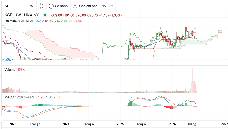Viewport: 228px width, 129px height.
Task: Click the Ichimoku value 99.10
Action: point(40,21)
